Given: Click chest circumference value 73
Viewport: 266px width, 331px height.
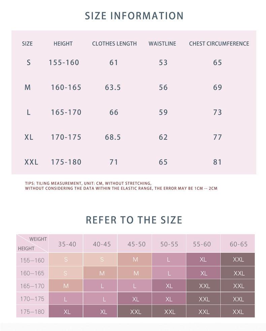Looking at the screenshot, I should tap(218, 112).
